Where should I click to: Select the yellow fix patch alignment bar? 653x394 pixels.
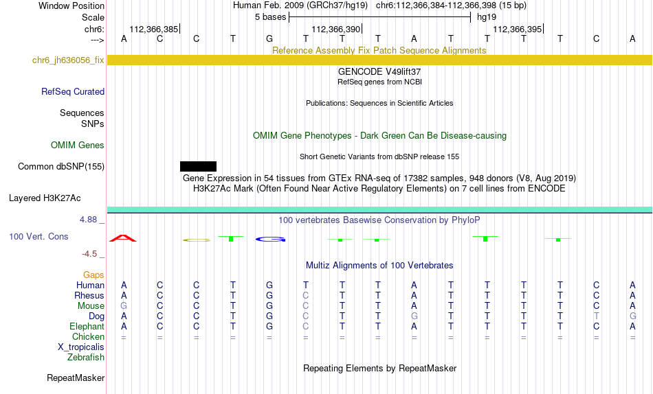[x=379, y=60]
